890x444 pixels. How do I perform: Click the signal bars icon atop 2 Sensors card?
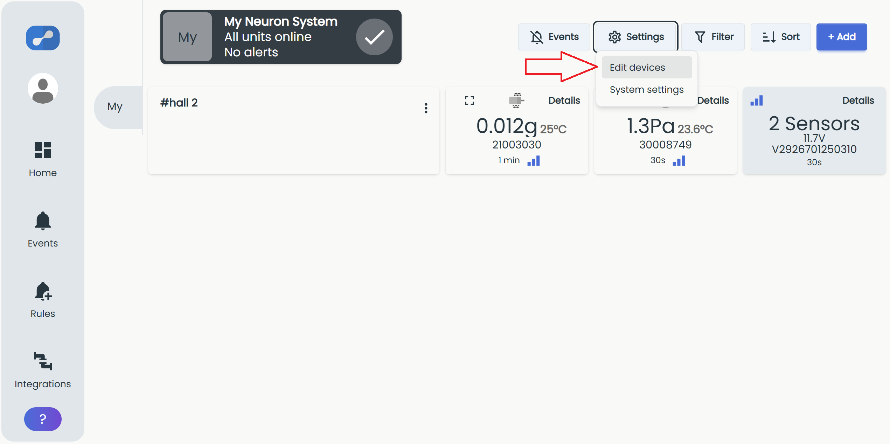point(757,100)
